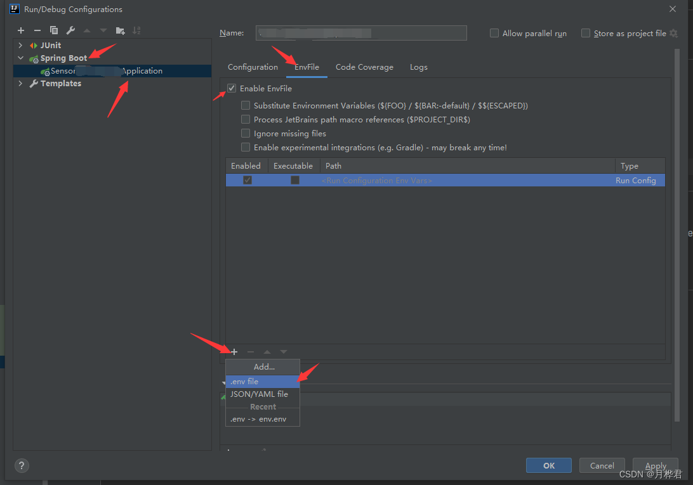Viewport: 693px width, 485px height.
Task: Expand the JUnit tree node
Action: (x=20, y=46)
